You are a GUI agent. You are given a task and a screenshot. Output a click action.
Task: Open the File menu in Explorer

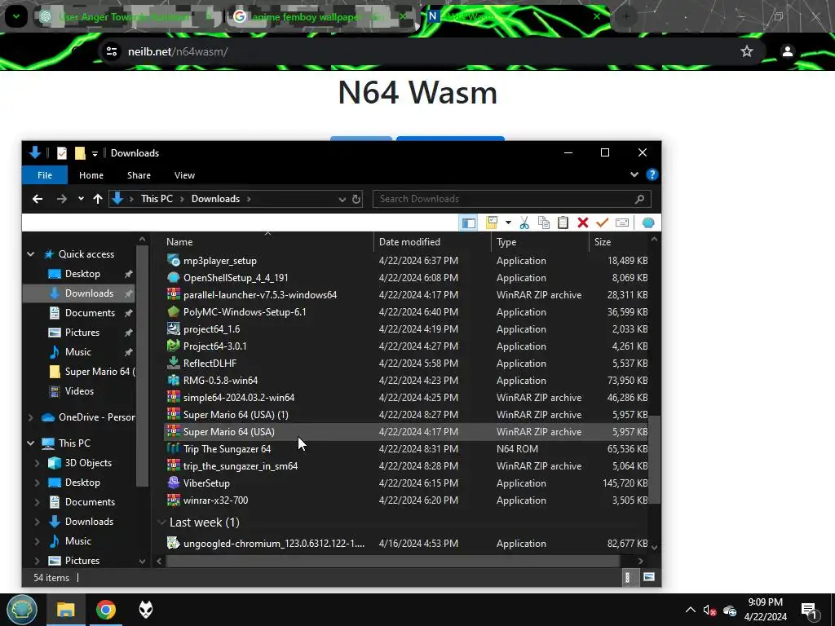tap(45, 175)
